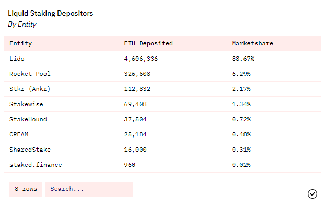
Task: Select the StakeHound entity cell
Action: [x=28, y=119]
